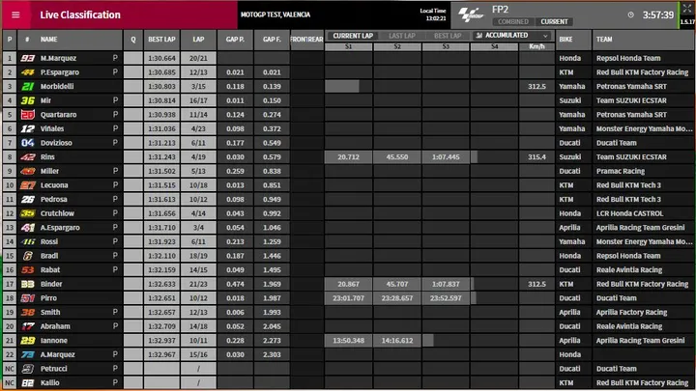Click rider number 33 badge

[27, 284]
